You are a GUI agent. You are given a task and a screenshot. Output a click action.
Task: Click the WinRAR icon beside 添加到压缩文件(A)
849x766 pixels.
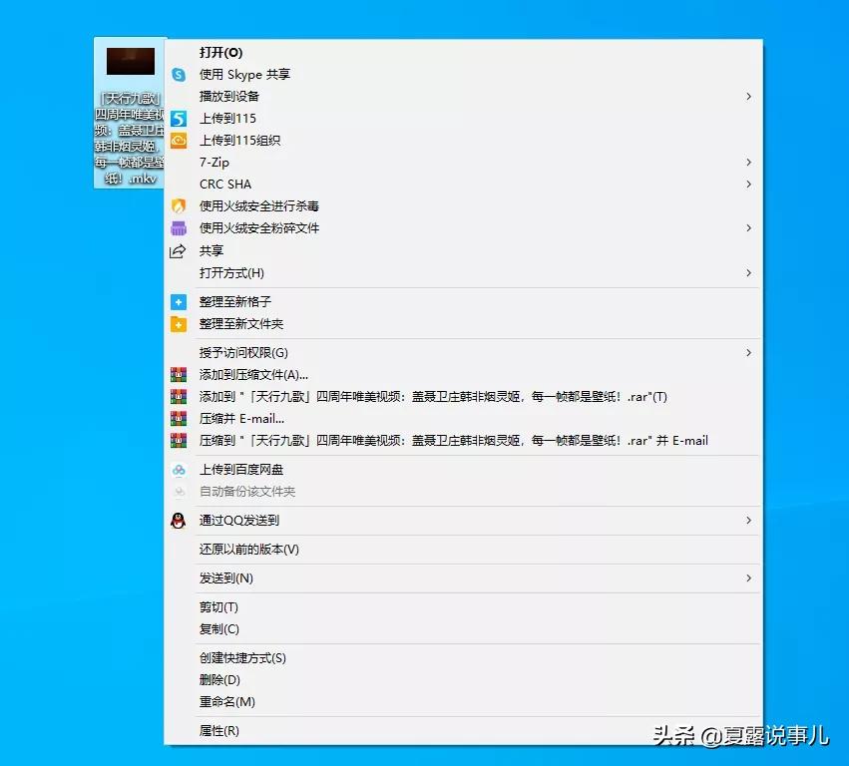178,374
